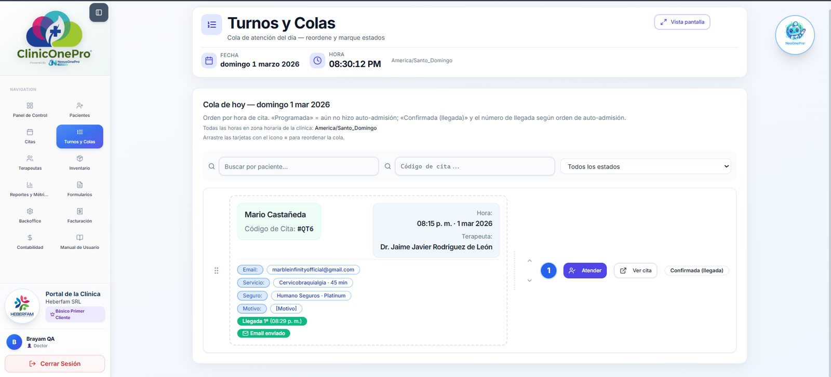Click Cerrar Sesión to log out
831x377 pixels.
(x=55, y=364)
